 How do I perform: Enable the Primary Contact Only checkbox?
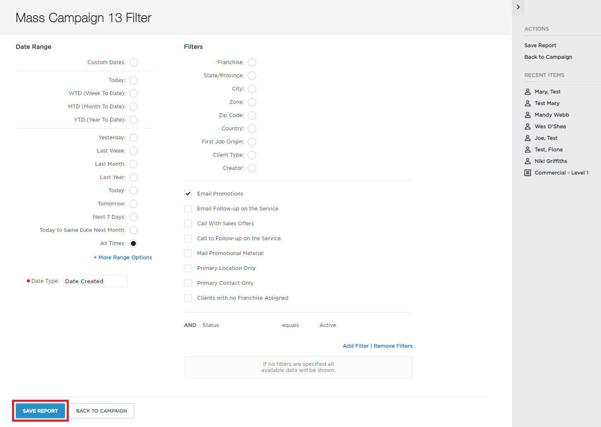[188, 283]
